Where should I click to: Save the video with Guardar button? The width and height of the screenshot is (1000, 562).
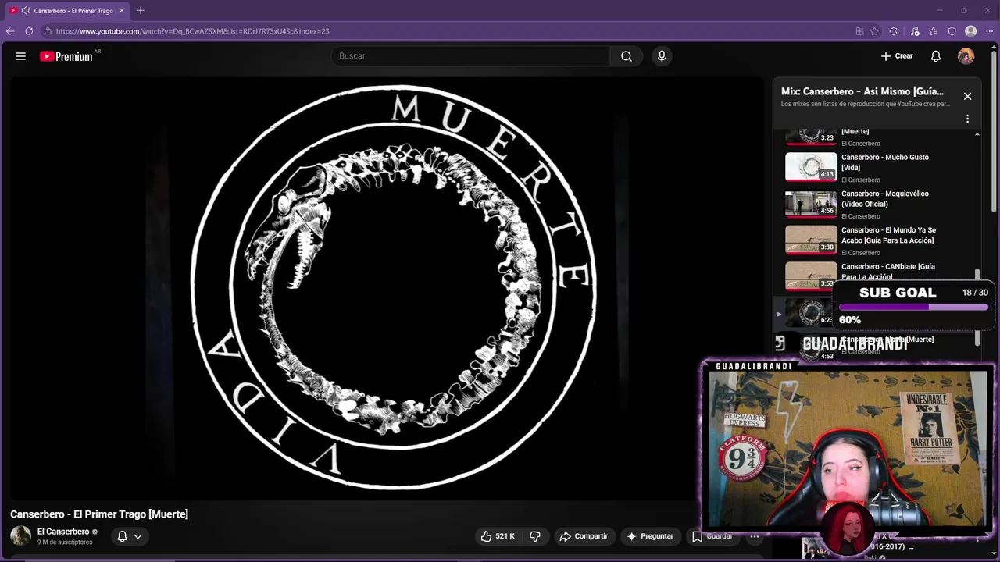tap(712, 536)
